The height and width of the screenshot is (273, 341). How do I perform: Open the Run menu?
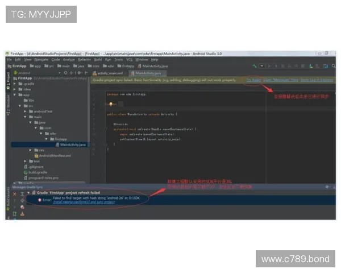click(x=108, y=60)
